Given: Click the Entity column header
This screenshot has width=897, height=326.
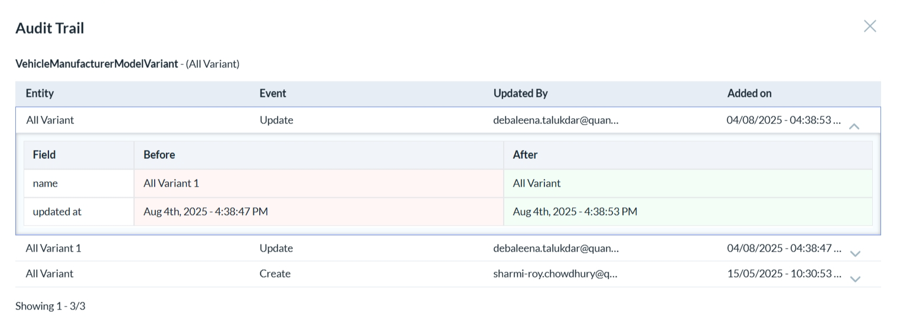Looking at the screenshot, I should 40,93.
